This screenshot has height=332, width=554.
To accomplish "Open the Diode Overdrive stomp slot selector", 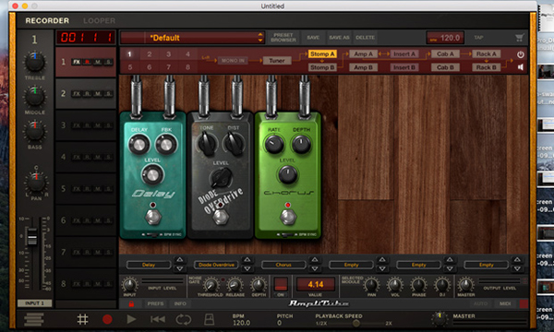I will (x=216, y=265).
